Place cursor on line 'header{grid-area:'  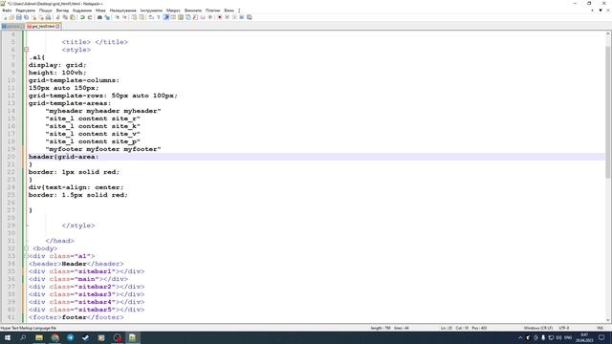[x=64, y=157]
